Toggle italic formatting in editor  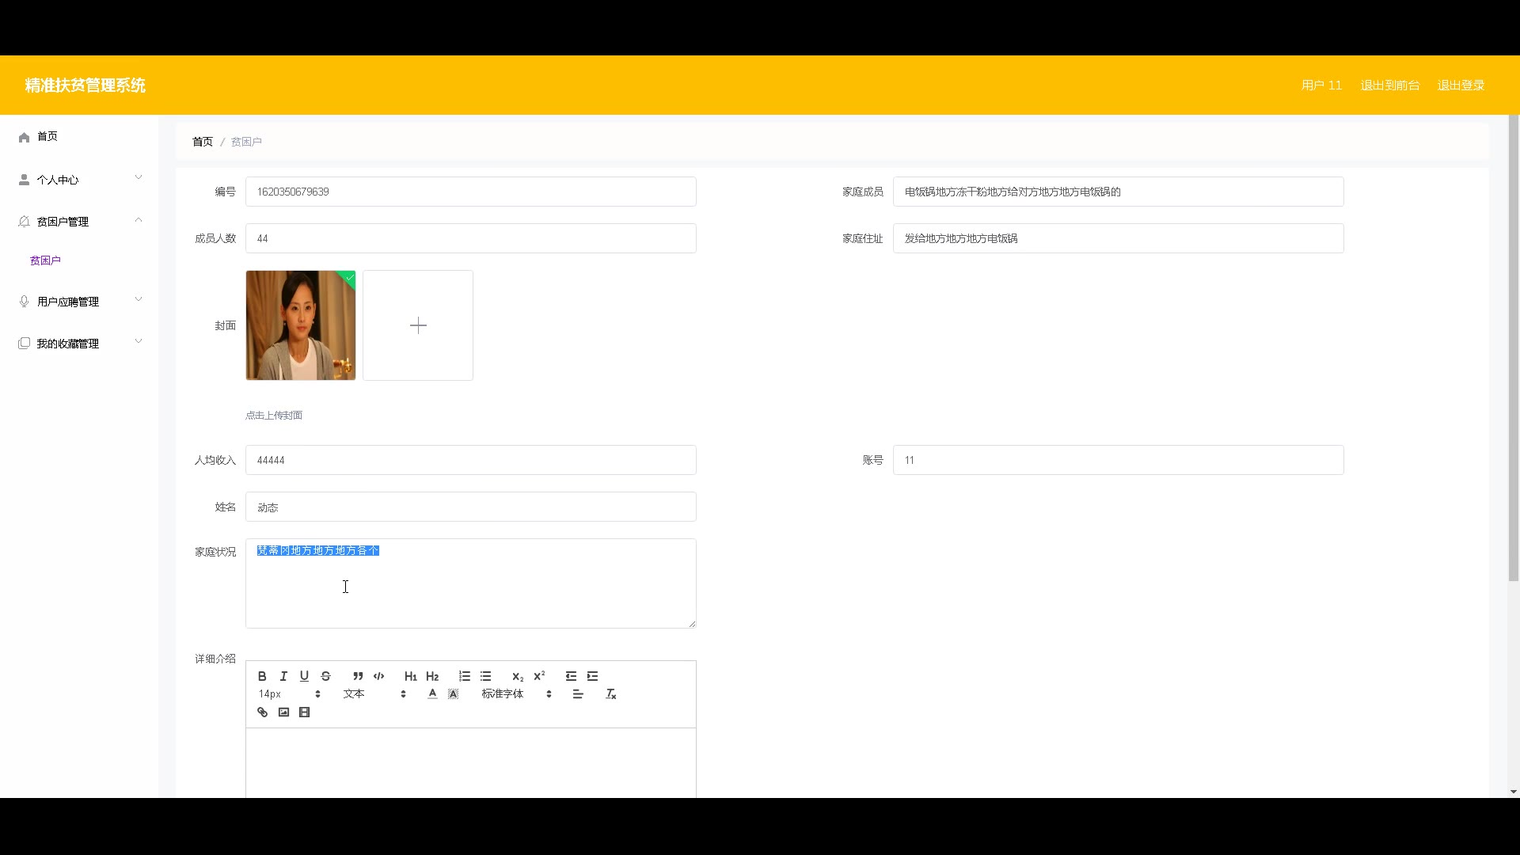coord(283,676)
